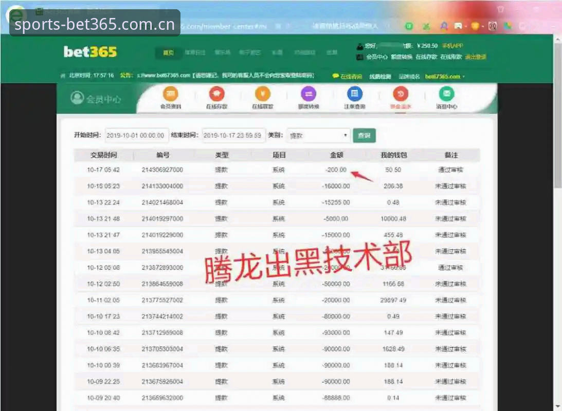
Task: Click the 10-13 21:48 transaction time
Action: (103, 219)
